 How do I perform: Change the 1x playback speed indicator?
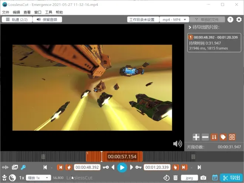[22, 178]
